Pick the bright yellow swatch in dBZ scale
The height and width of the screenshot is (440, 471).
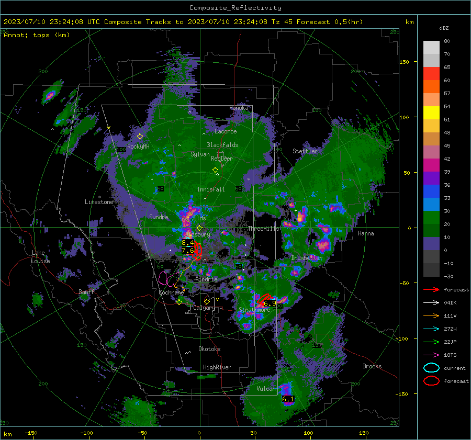pos(431,113)
